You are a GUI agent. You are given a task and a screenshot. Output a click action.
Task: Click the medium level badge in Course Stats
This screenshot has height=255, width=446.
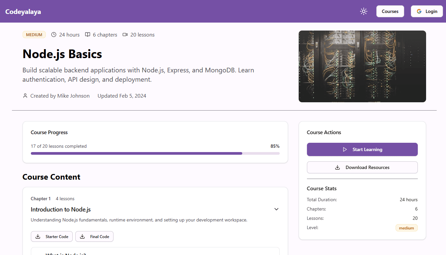point(406,228)
